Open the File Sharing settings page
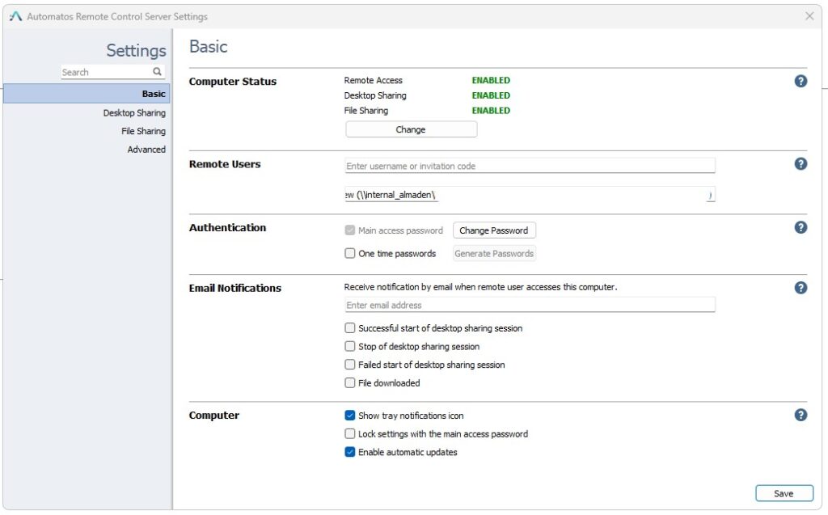 click(x=143, y=130)
